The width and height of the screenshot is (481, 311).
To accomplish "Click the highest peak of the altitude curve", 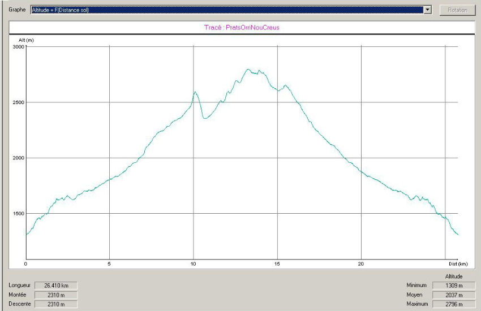I will (x=248, y=70).
